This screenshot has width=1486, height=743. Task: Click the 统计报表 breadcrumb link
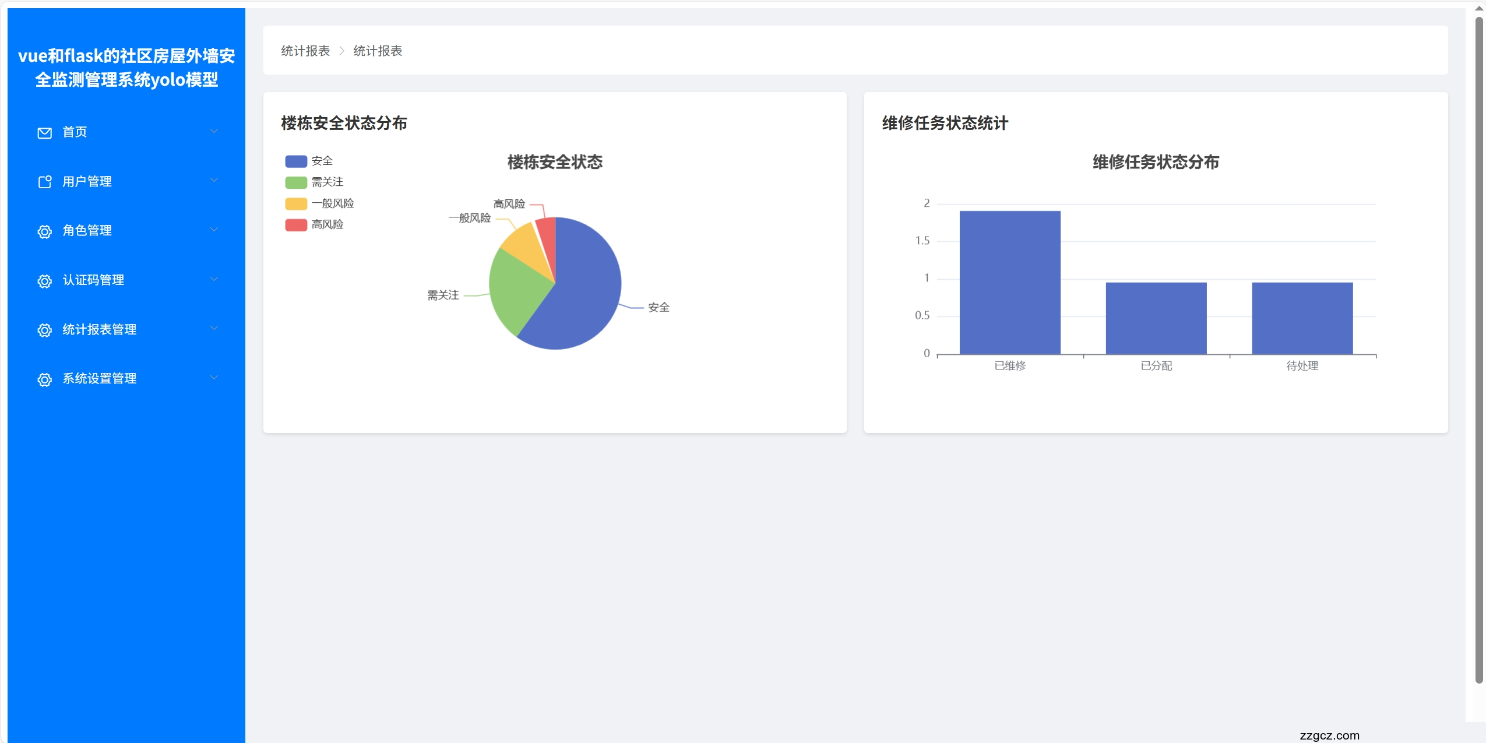click(304, 51)
